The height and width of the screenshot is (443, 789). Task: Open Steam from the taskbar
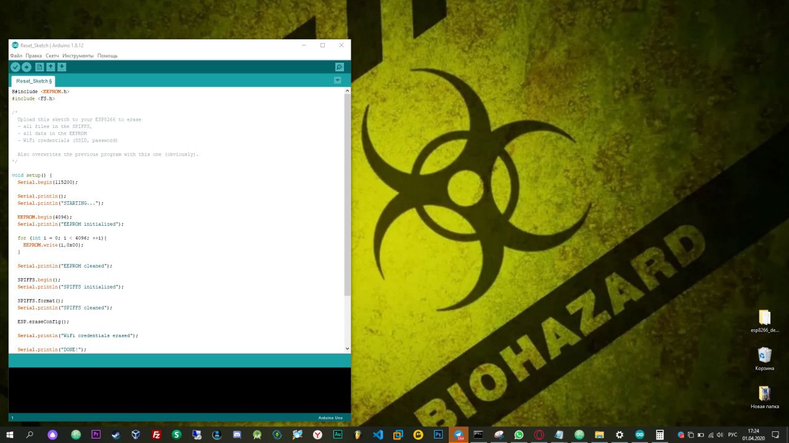(116, 434)
